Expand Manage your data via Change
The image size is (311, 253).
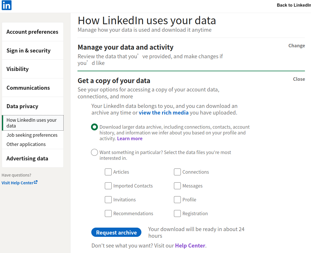click(297, 46)
